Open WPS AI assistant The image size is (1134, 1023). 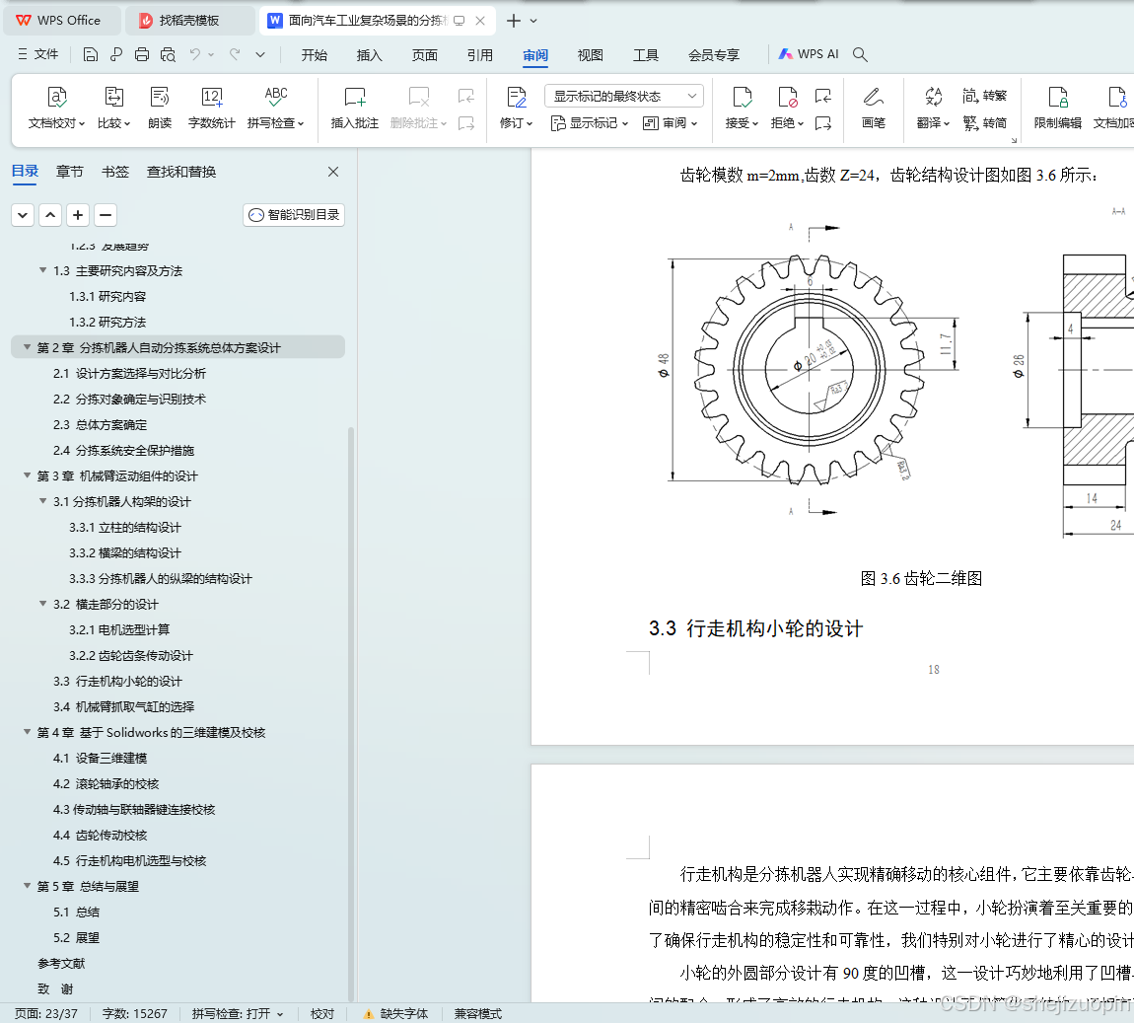click(x=809, y=54)
